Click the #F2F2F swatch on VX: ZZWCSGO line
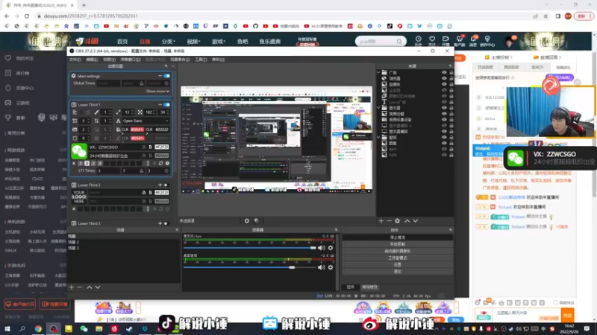 pyautogui.click(x=162, y=147)
